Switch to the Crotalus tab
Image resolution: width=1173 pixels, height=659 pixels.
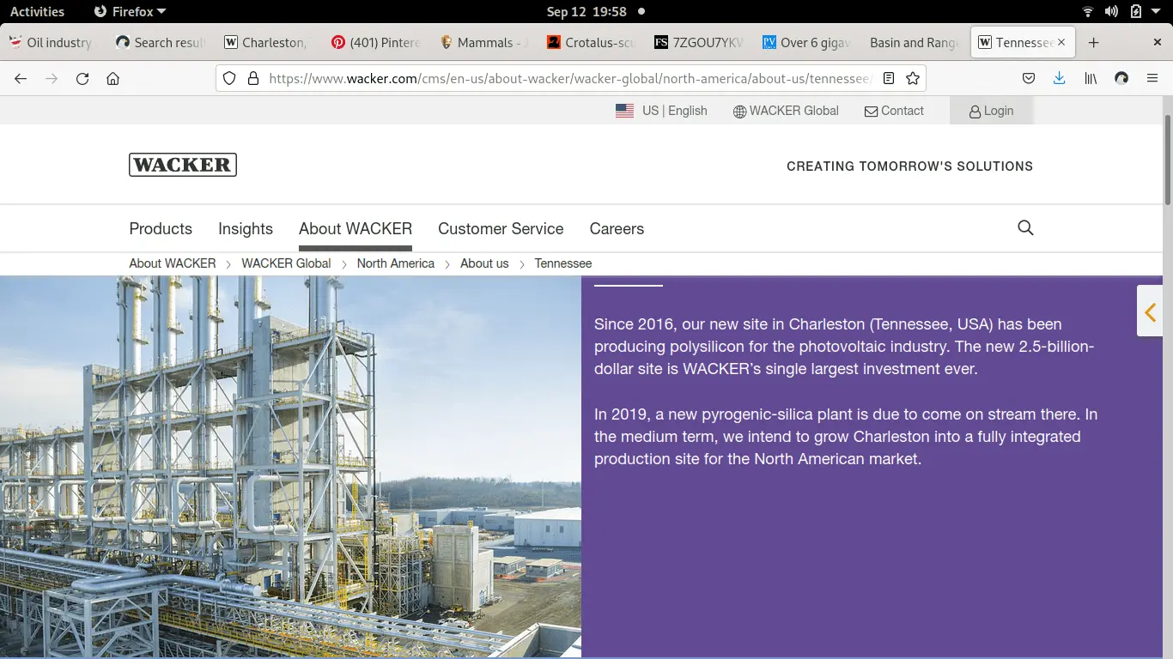click(589, 42)
